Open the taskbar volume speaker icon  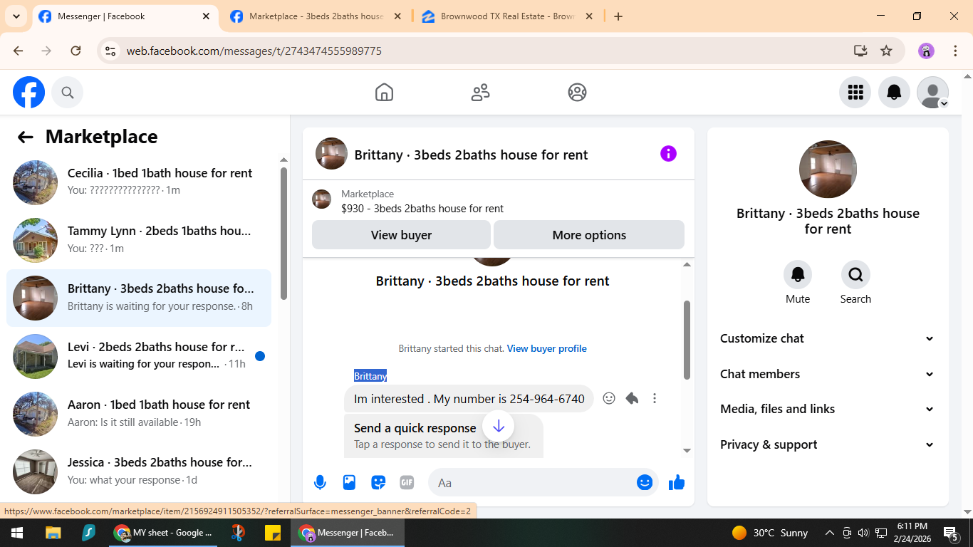pyautogui.click(x=863, y=533)
